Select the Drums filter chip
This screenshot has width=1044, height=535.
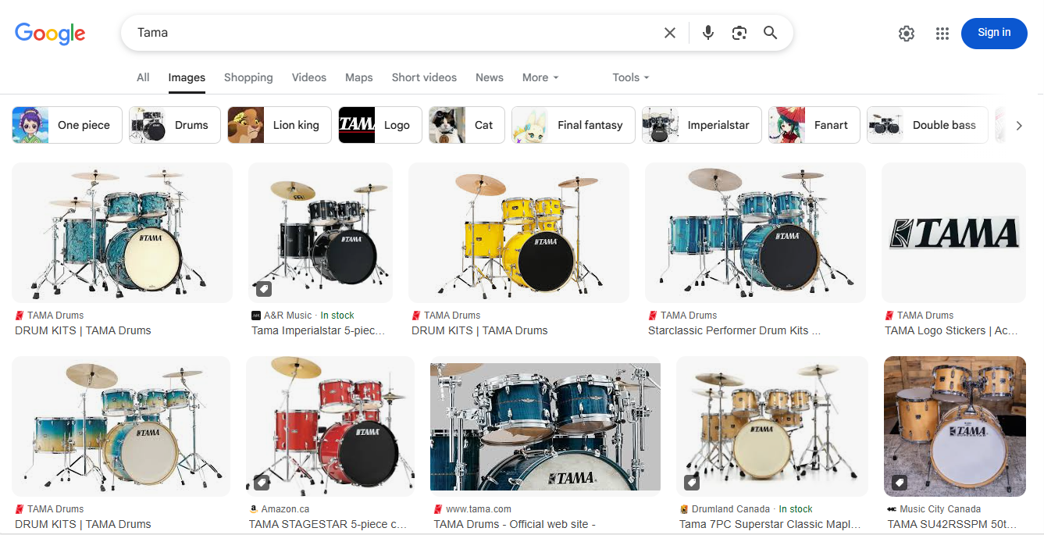point(175,125)
